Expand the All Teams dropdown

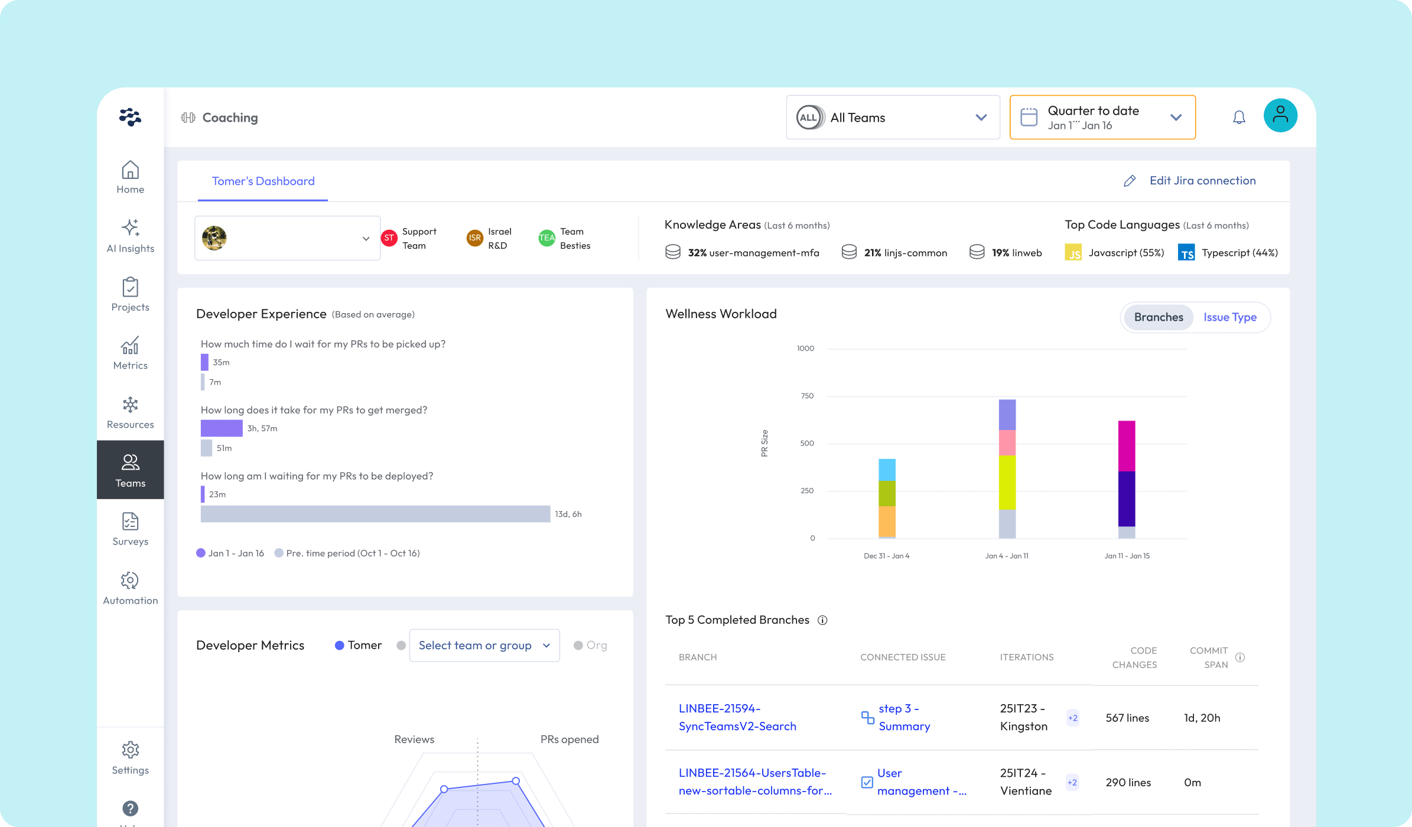pyautogui.click(x=892, y=117)
